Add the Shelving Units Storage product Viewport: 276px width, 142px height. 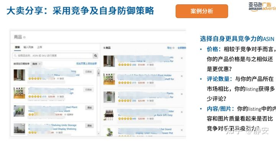90,126
